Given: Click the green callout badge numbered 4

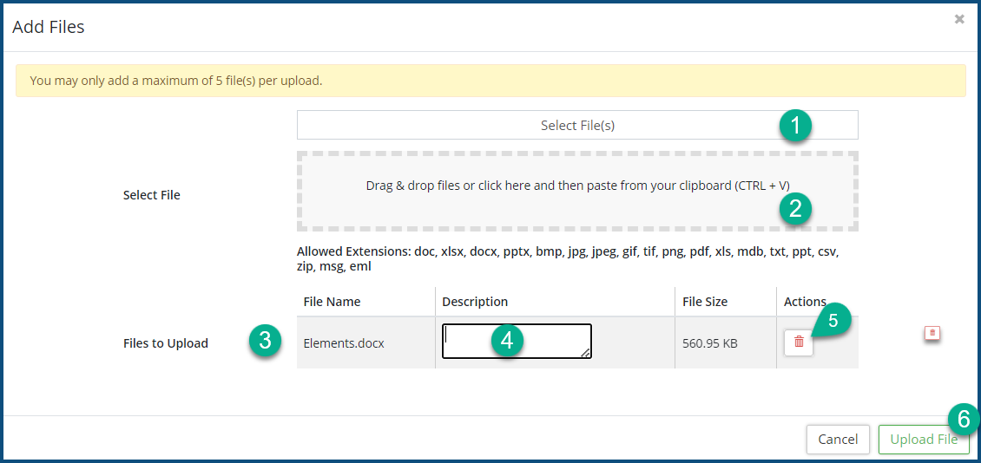Looking at the screenshot, I should click(x=508, y=342).
